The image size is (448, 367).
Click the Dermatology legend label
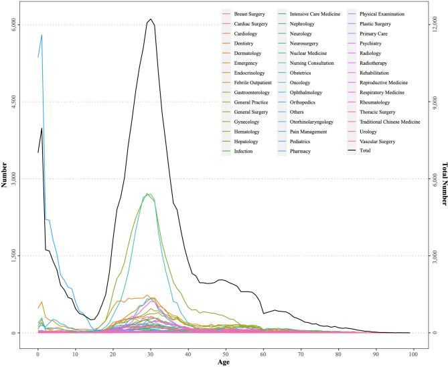point(247,53)
